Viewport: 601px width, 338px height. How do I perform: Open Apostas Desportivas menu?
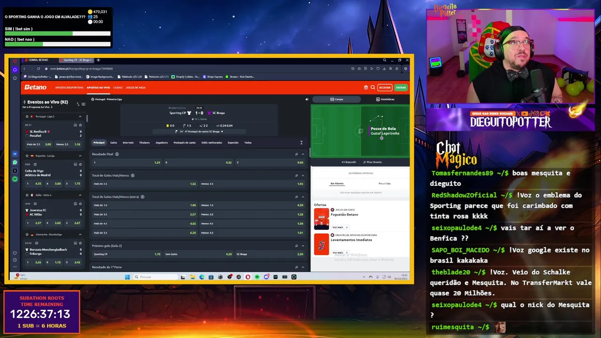[x=69, y=87]
